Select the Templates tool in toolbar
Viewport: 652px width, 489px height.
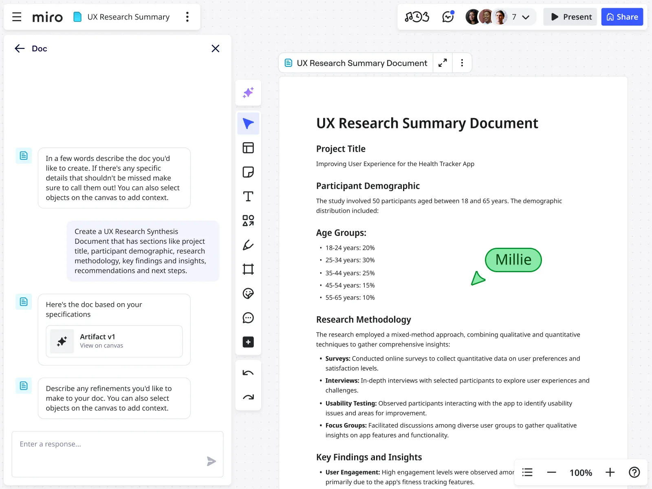(x=248, y=148)
